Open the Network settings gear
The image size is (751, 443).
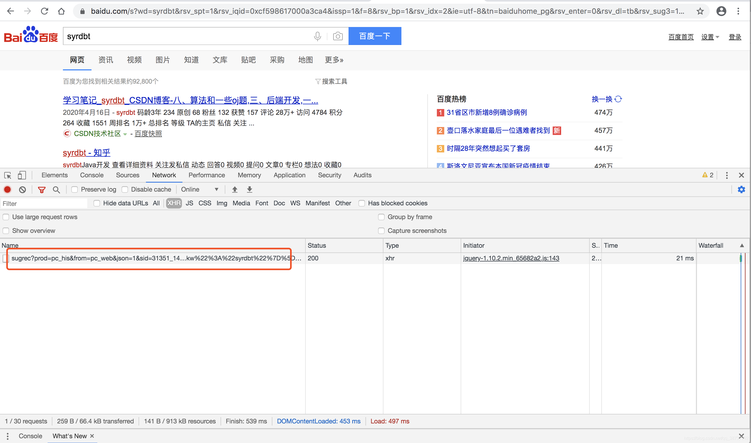[x=741, y=189]
